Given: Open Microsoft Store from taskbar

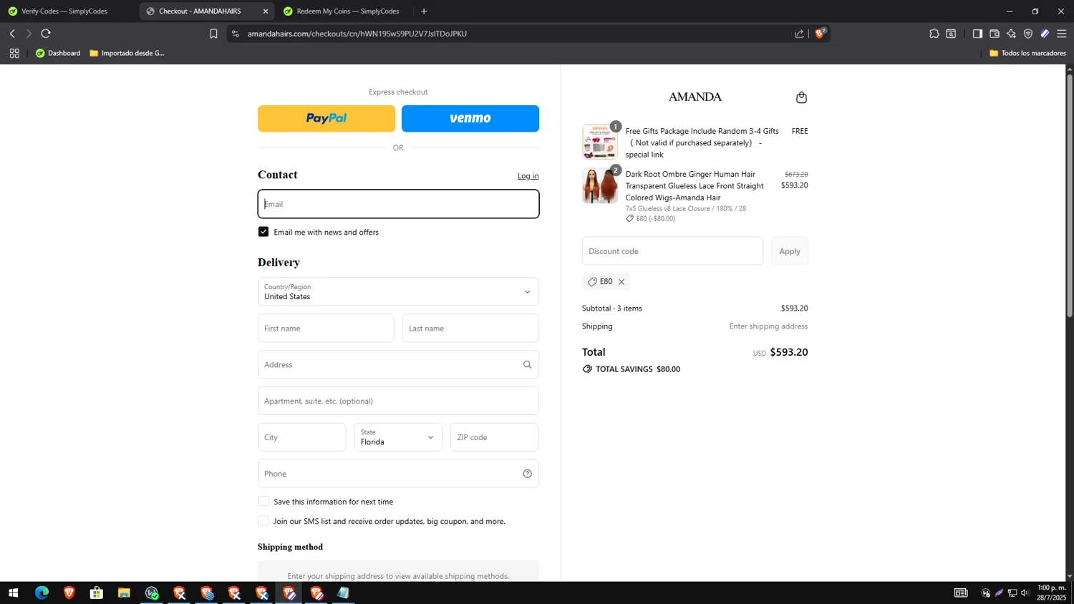Looking at the screenshot, I should (97, 593).
